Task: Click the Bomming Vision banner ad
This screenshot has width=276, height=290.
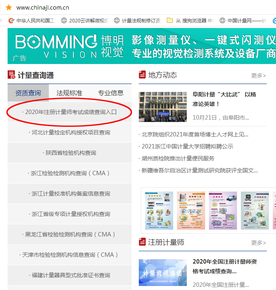Action: [x=142, y=46]
